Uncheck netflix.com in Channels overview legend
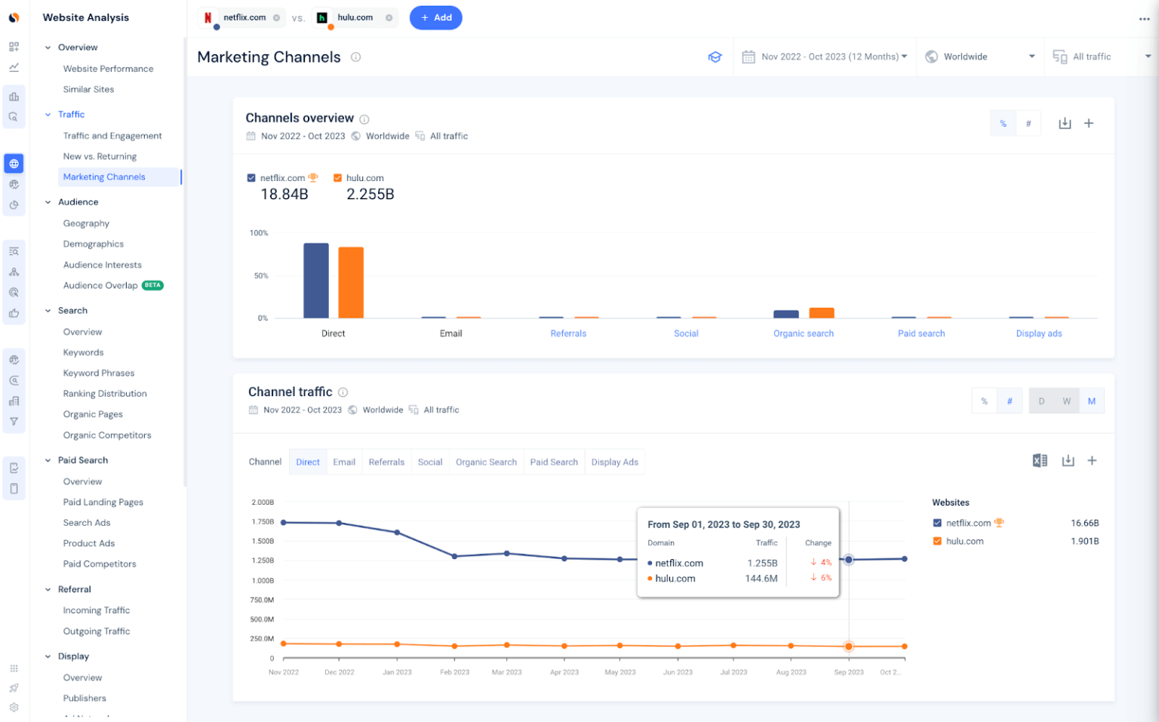This screenshot has width=1159, height=722. pyautogui.click(x=251, y=177)
